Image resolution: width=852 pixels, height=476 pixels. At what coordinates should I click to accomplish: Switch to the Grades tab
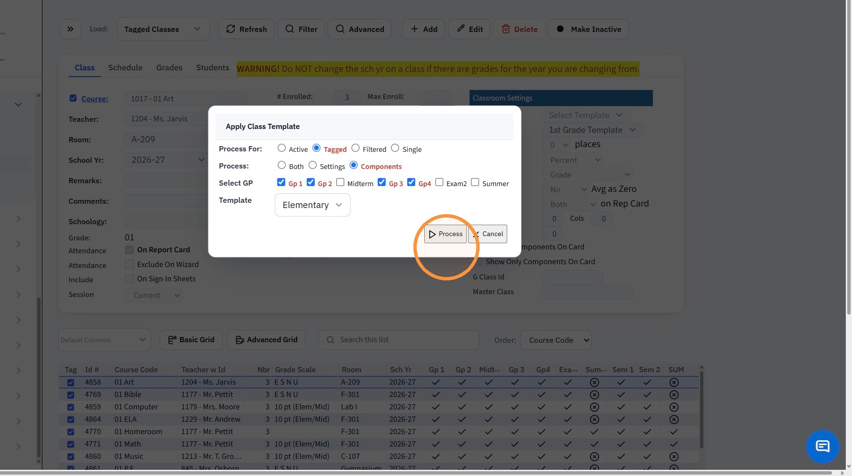tap(169, 68)
